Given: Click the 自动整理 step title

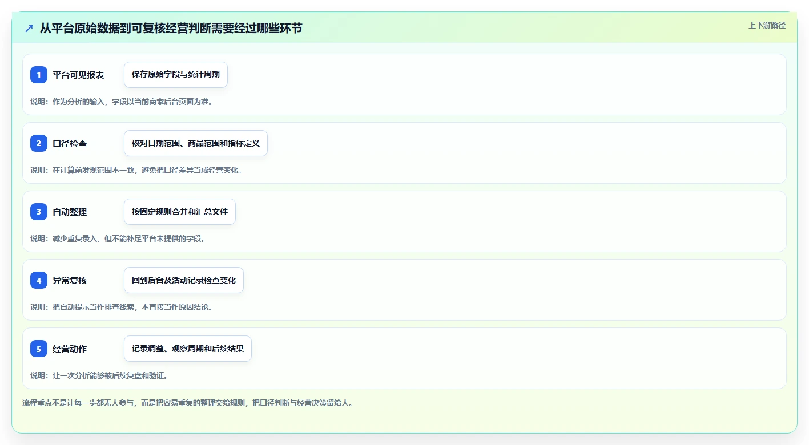Looking at the screenshot, I should coord(70,212).
